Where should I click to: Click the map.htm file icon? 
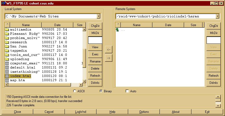click(x=7, y=80)
